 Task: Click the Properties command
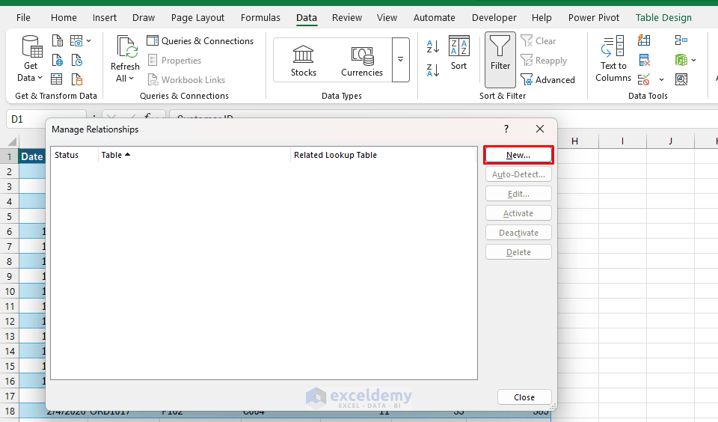pos(174,61)
